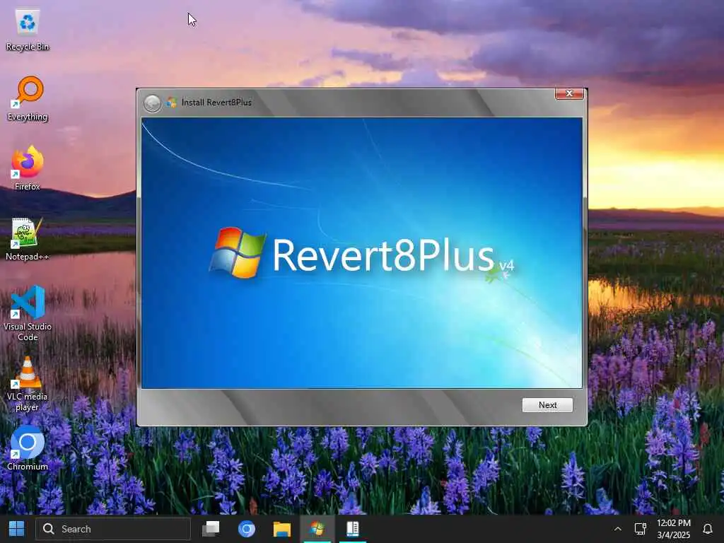Open the Windows Start menu
The image size is (724, 543).
[17, 529]
